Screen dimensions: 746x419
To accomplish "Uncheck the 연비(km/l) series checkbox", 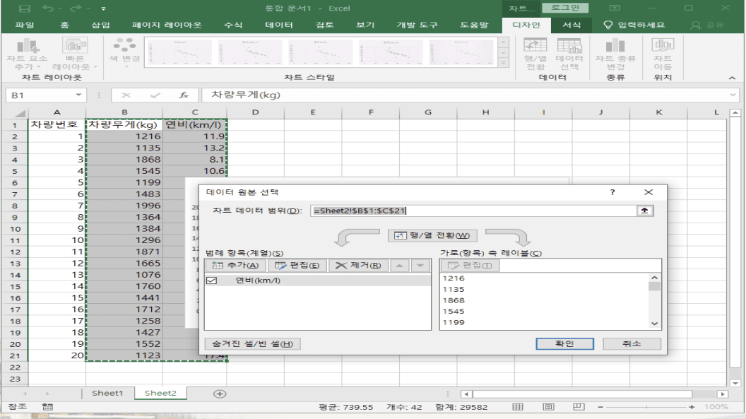I will (211, 281).
